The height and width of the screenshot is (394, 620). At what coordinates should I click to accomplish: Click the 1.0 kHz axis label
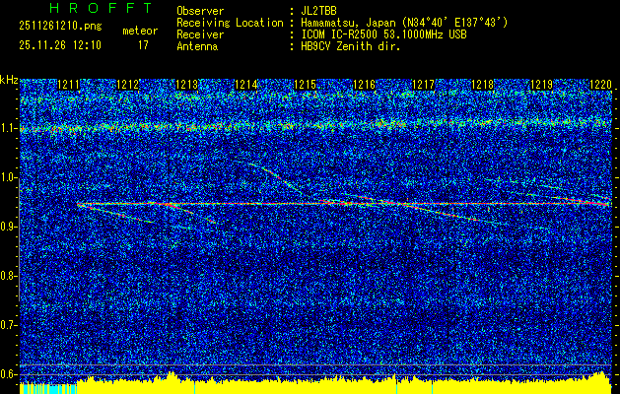(9, 177)
